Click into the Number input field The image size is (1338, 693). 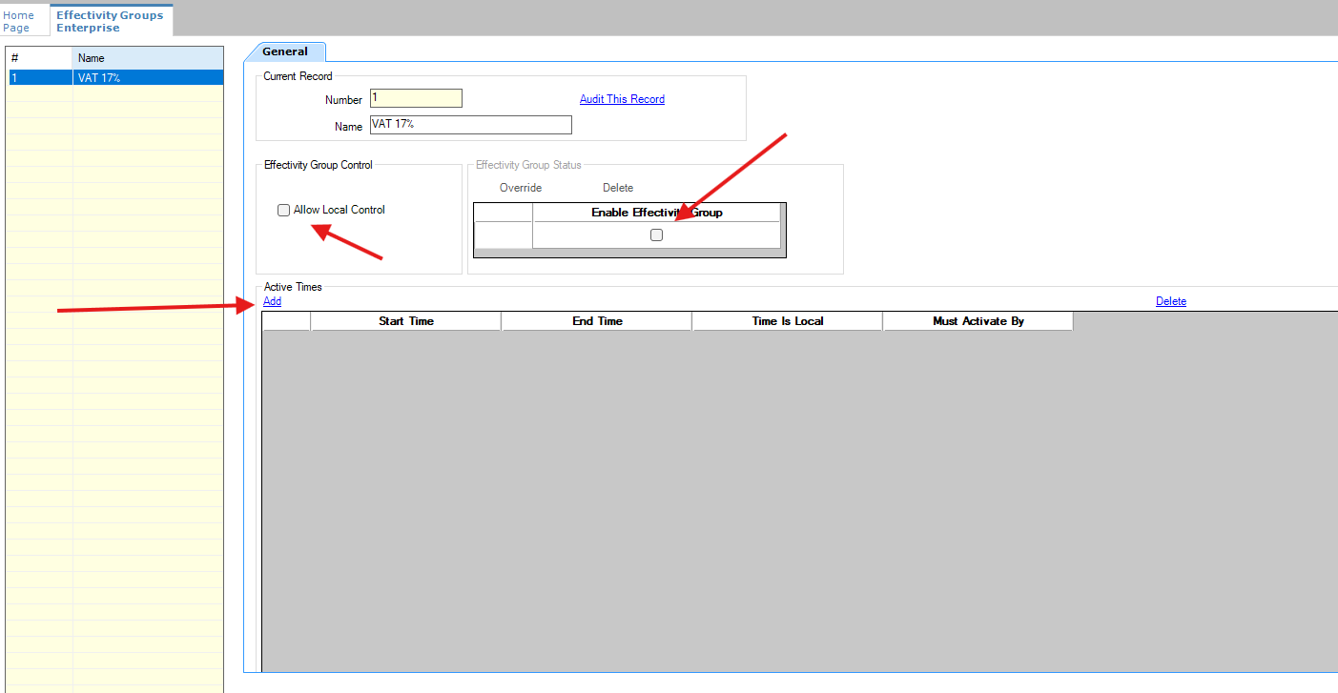tap(416, 98)
